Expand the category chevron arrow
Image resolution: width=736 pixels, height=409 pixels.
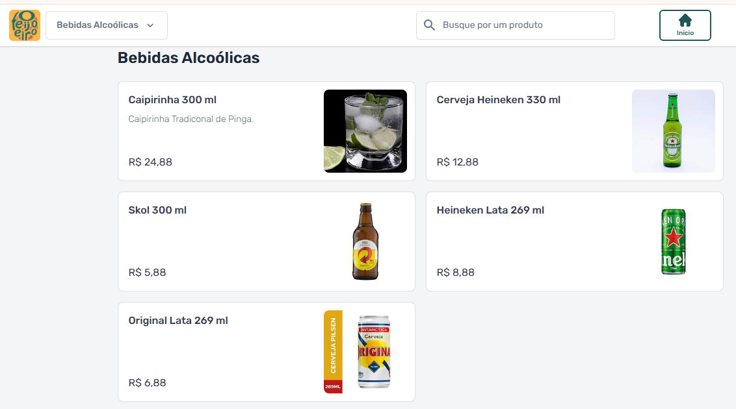click(x=150, y=25)
